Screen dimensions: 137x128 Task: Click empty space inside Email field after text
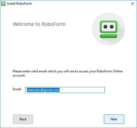(x=82, y=90)
